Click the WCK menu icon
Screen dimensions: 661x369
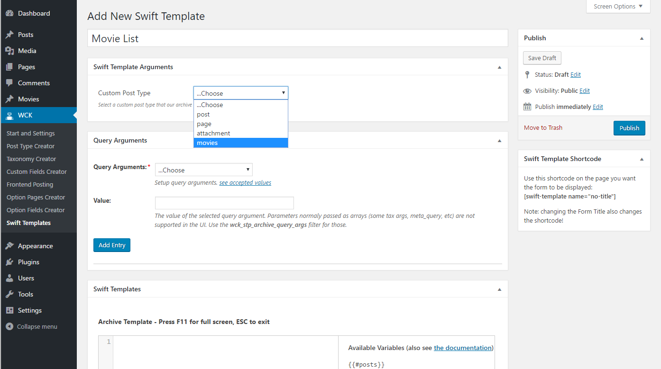[x=9, y=115]
